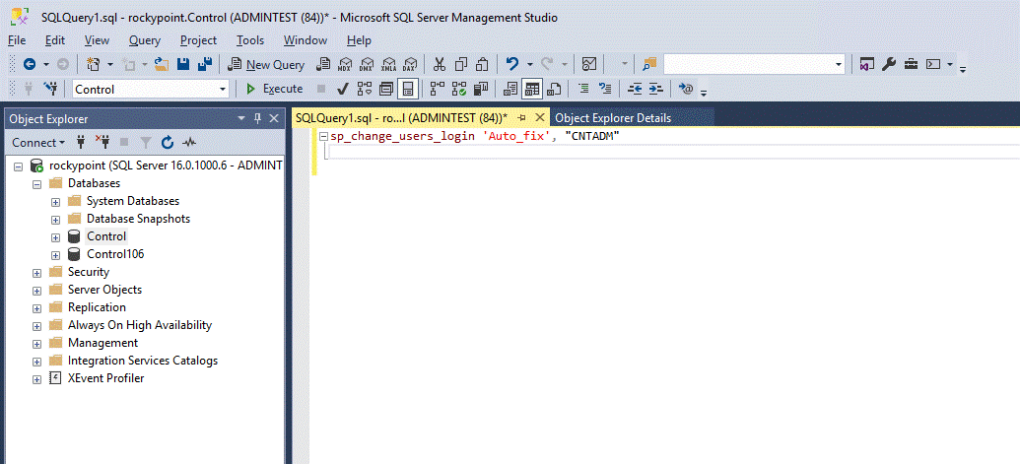The width and height of the screenshot is (1020, 464).
Task: Open the View menu
Action: coord(97,40)
